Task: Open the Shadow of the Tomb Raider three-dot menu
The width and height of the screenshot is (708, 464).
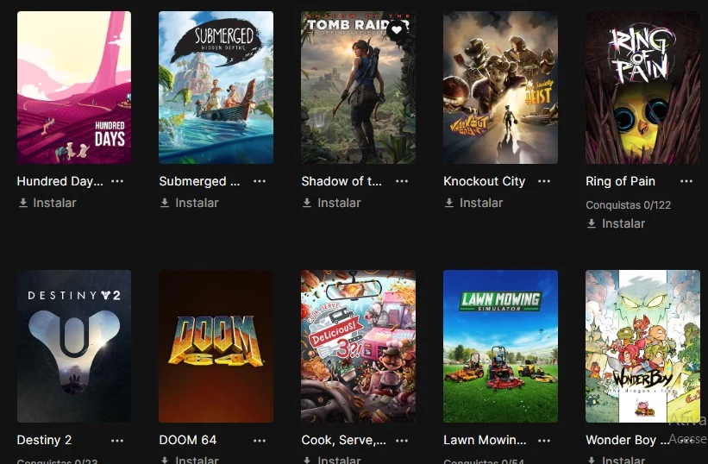Action: click(402, 181)
